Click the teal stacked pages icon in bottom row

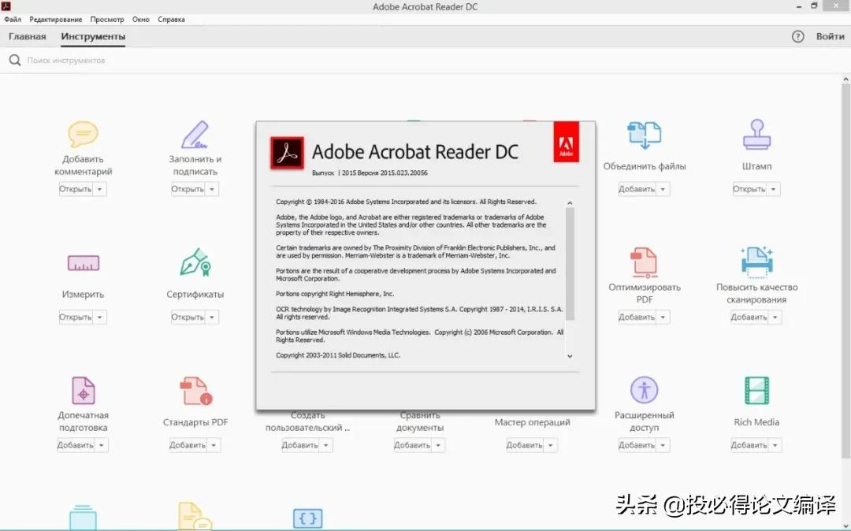(83, 518)
